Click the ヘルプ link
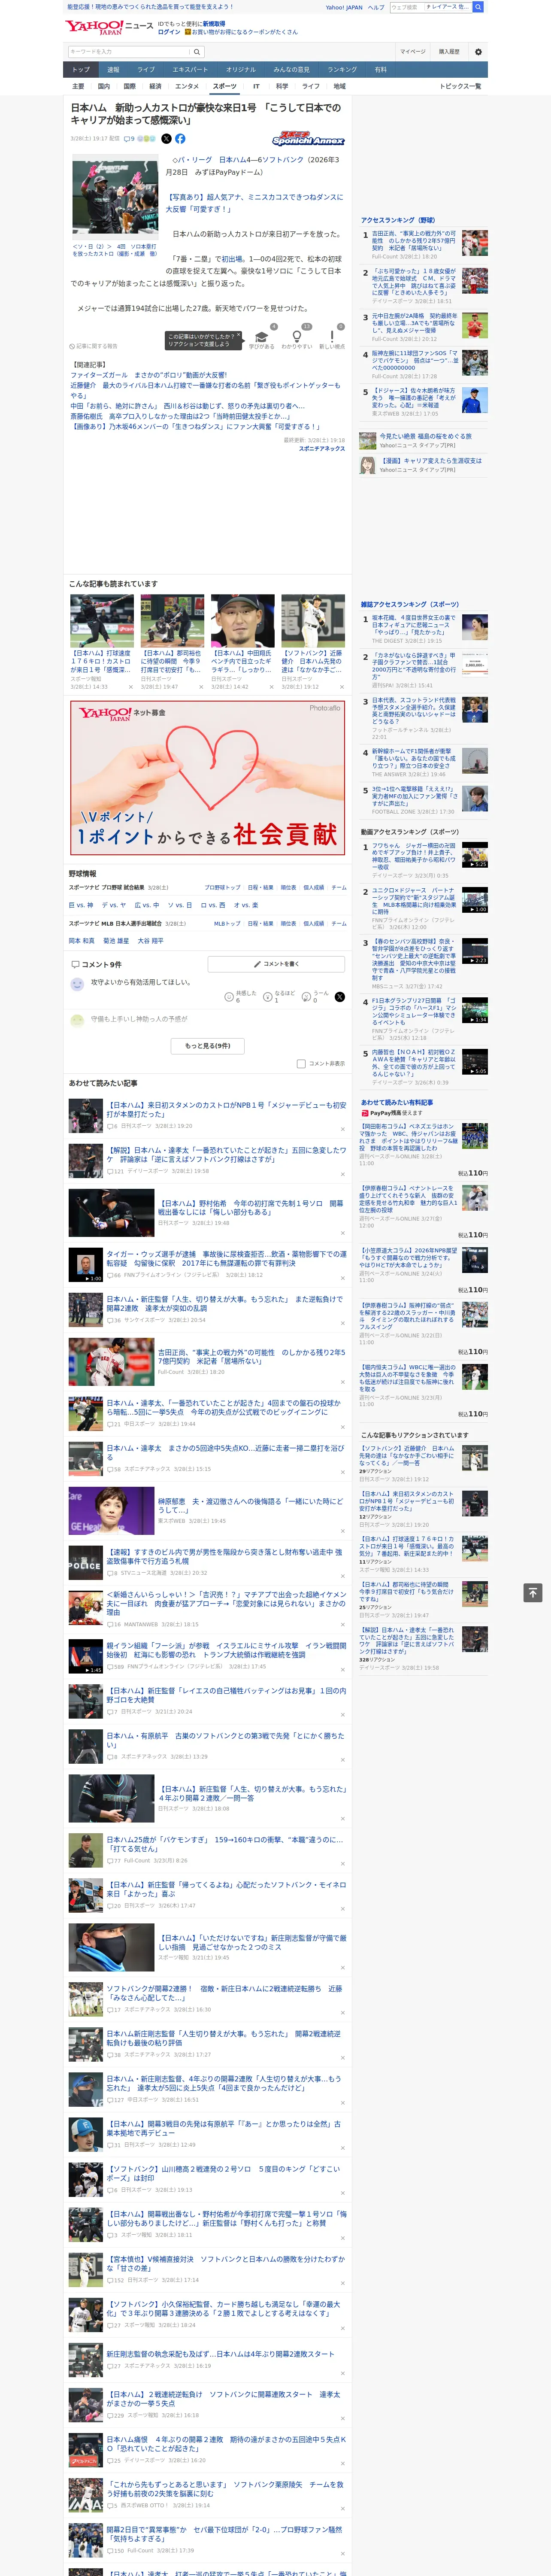551x2576 pixels. tap(375, 7)
